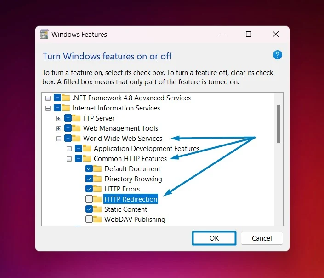Maximize the Windows Features dialog
This screenshot has height=278, width=324.
[249, 34]
